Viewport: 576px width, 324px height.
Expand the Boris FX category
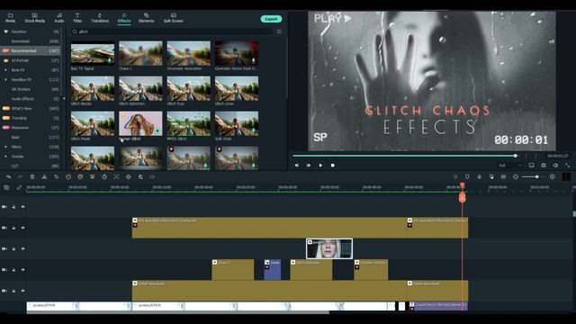[5, 70]
